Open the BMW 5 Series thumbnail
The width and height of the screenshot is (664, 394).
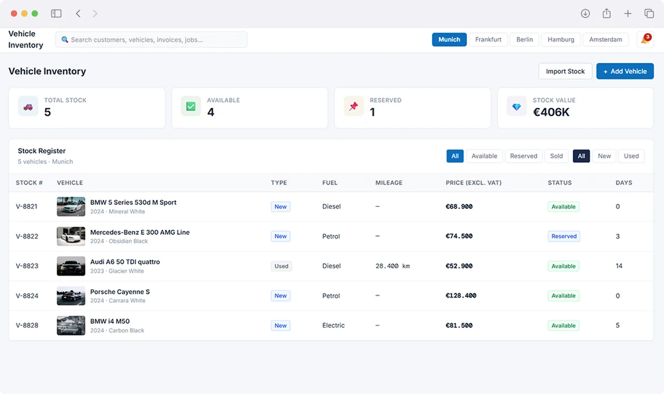71,206
